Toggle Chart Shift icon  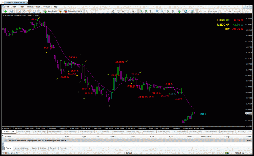(x=173, y=11)
